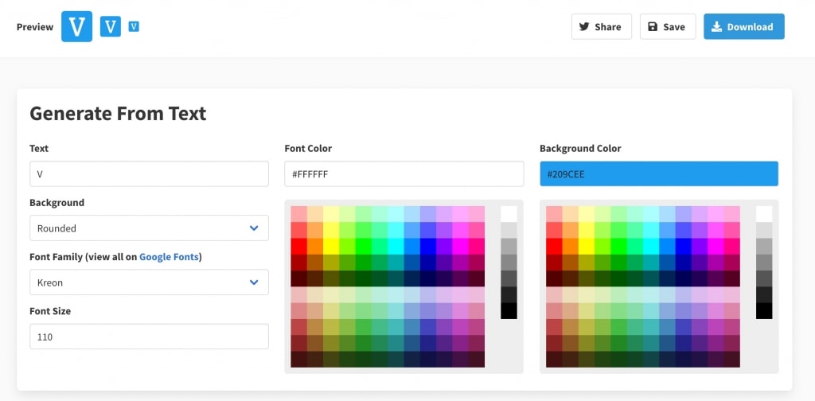Click the Font Color label
The width and height of the screenshot is (815, 401).
click(x=308, y=149)
